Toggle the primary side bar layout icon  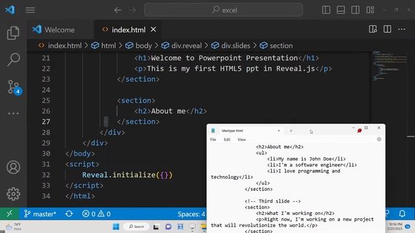326,10
